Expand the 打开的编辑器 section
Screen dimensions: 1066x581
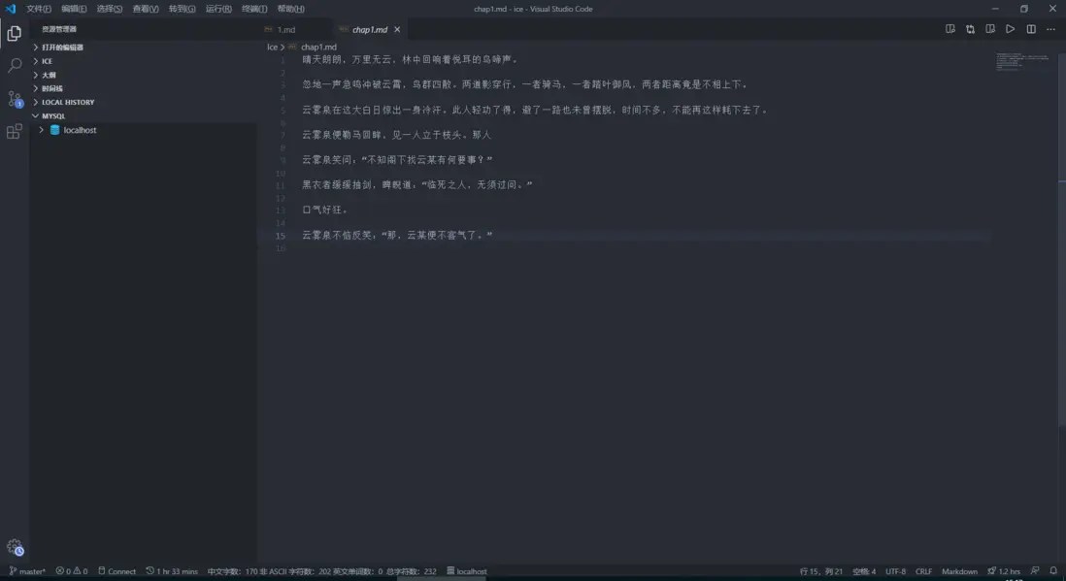62,48
